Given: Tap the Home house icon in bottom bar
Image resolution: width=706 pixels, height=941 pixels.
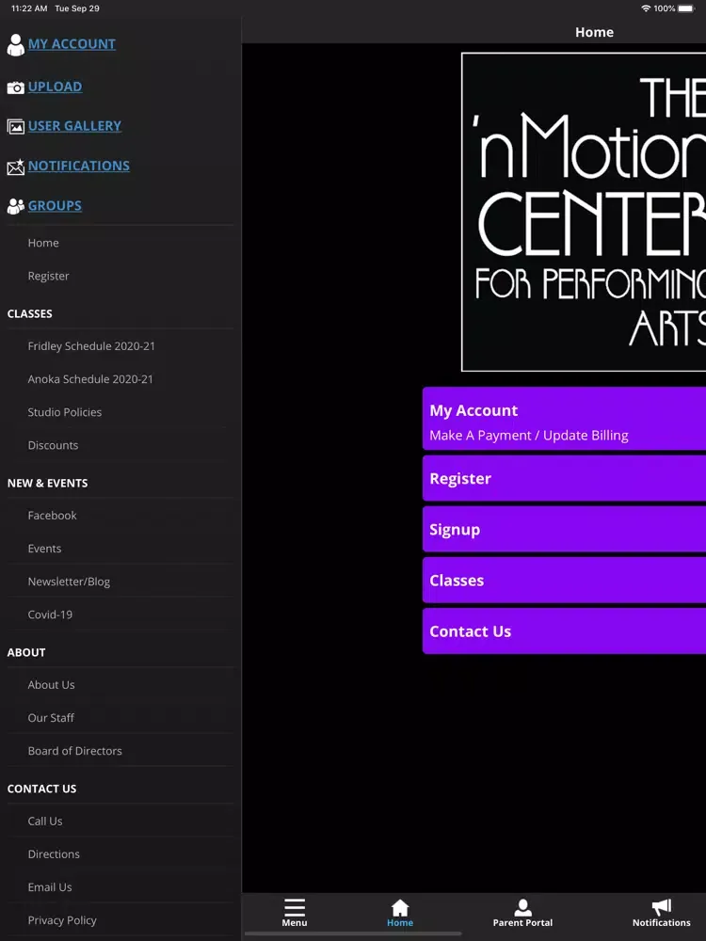Looking at the screenshot, I should tap(400, 907).
